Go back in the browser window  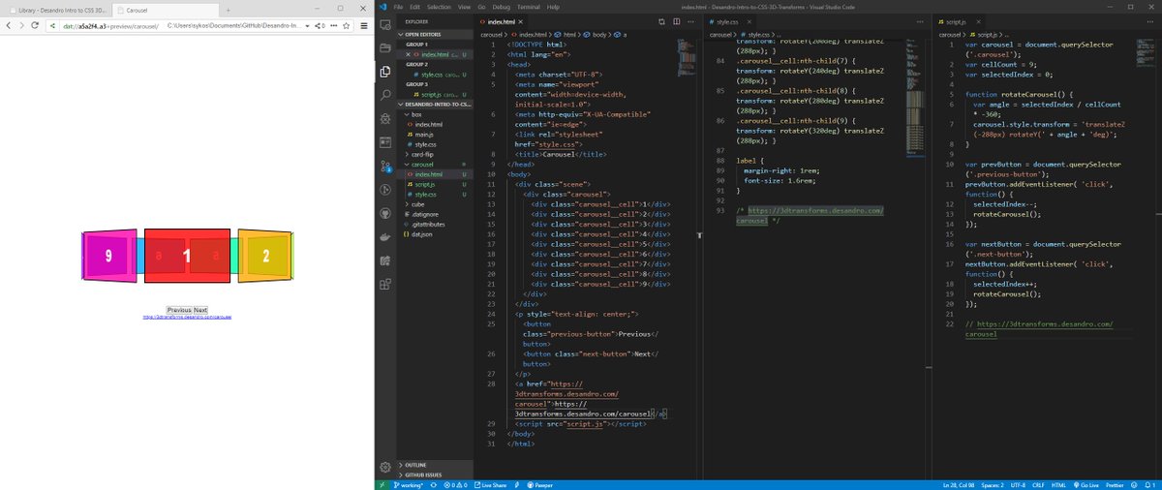tap(9, 25)
